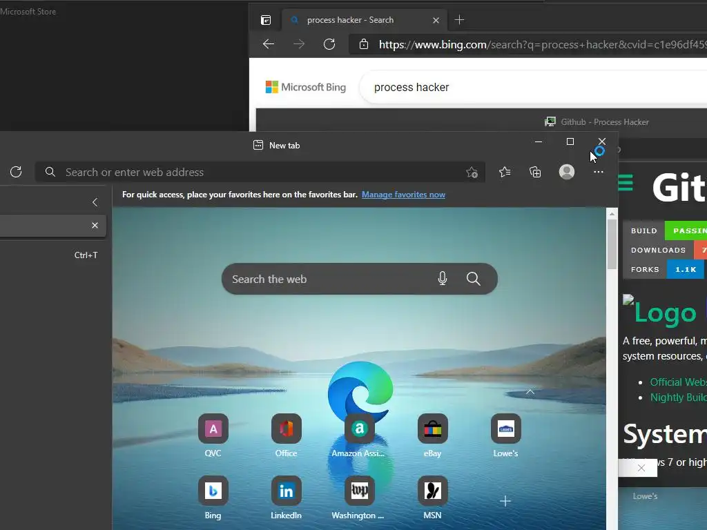The width and height of the screenshot is (707, 530).
Task: Open the tab actions menu icon in back window
Action: pyautogui.click(x=266, y=20)
